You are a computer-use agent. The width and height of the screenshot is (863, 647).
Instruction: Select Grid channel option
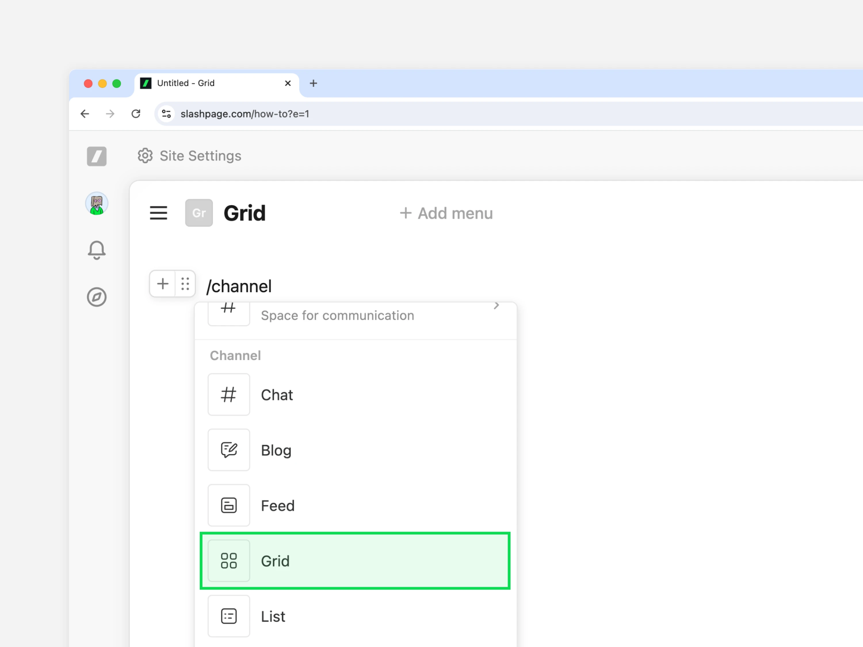pos(356,561)
